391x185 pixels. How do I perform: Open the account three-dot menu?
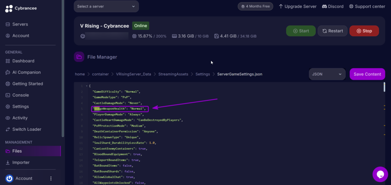click(51, 179)
